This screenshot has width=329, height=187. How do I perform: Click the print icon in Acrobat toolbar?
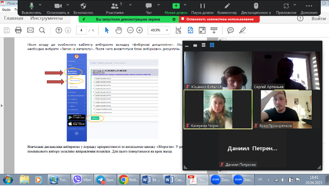tap(18, 30)
